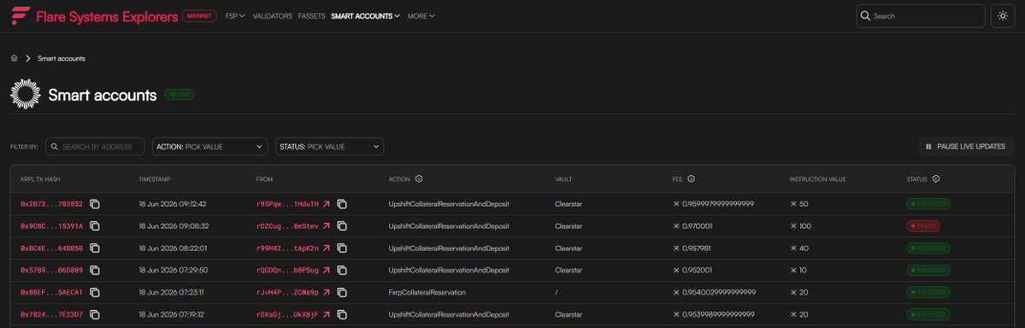Click the Instruction Value column header
1025x328 pixels.
pos(818,179)
